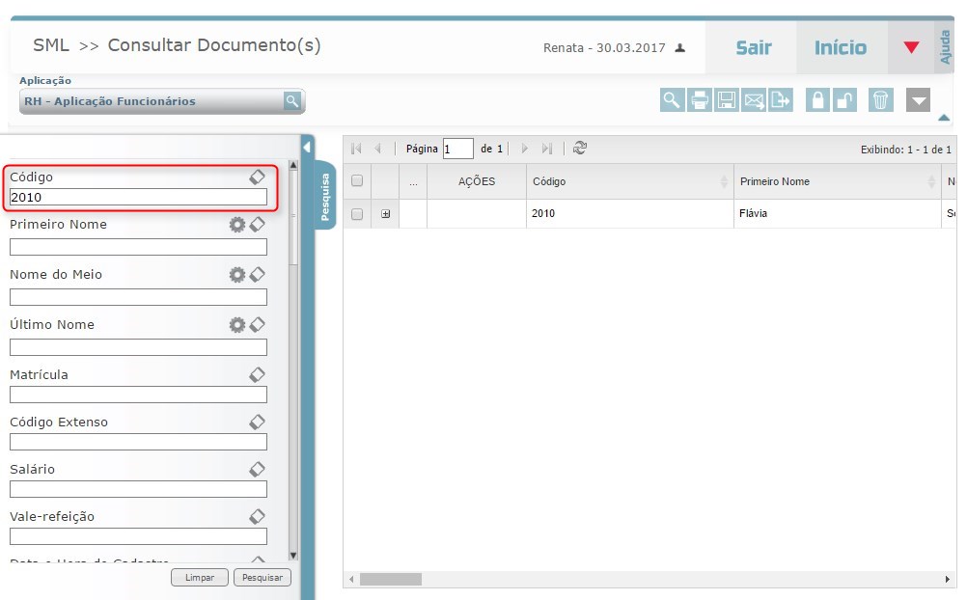
Task: Collapse the search panel with left arrow
Action: [307, 148]
